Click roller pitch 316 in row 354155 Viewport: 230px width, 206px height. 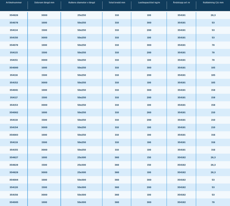[x=213, y=150]
